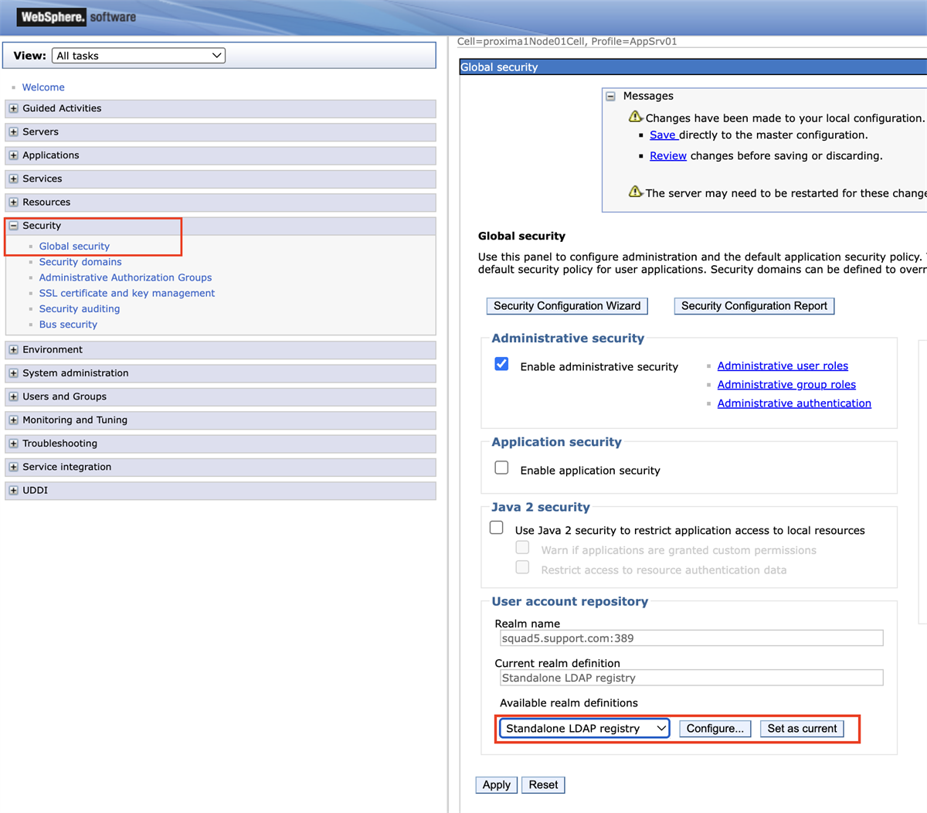
Task: Expand the Resources section
Action: [13, 202]
